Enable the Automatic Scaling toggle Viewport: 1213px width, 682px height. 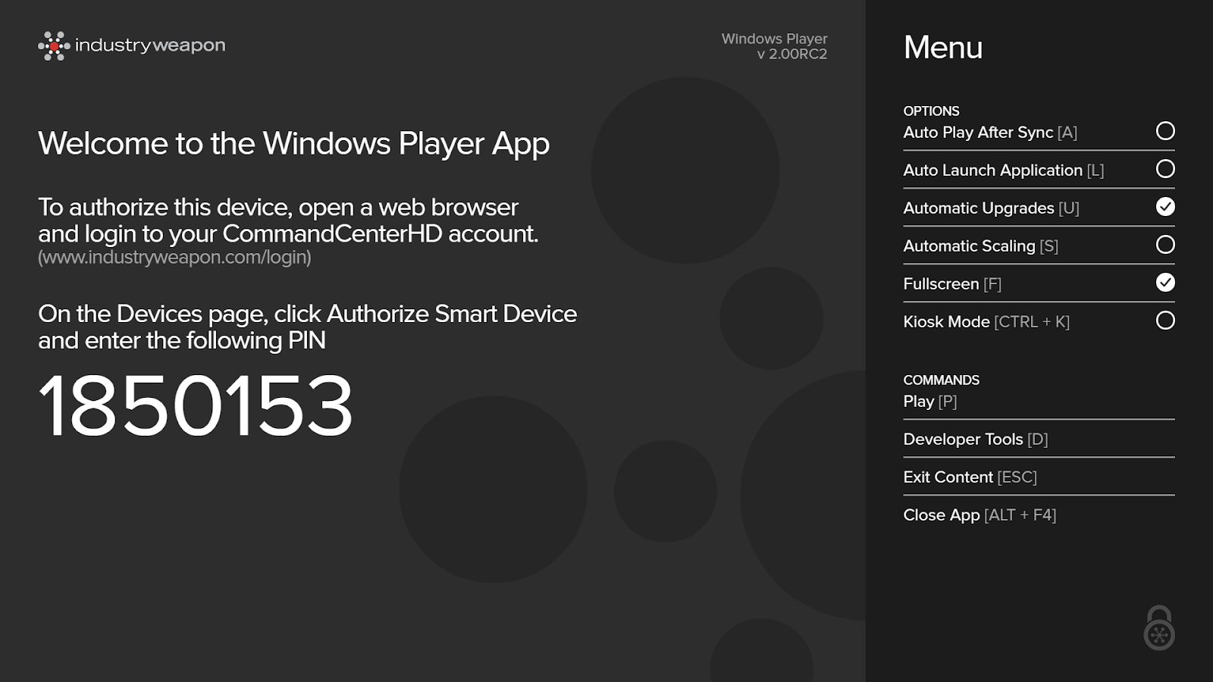(1165, 245)
